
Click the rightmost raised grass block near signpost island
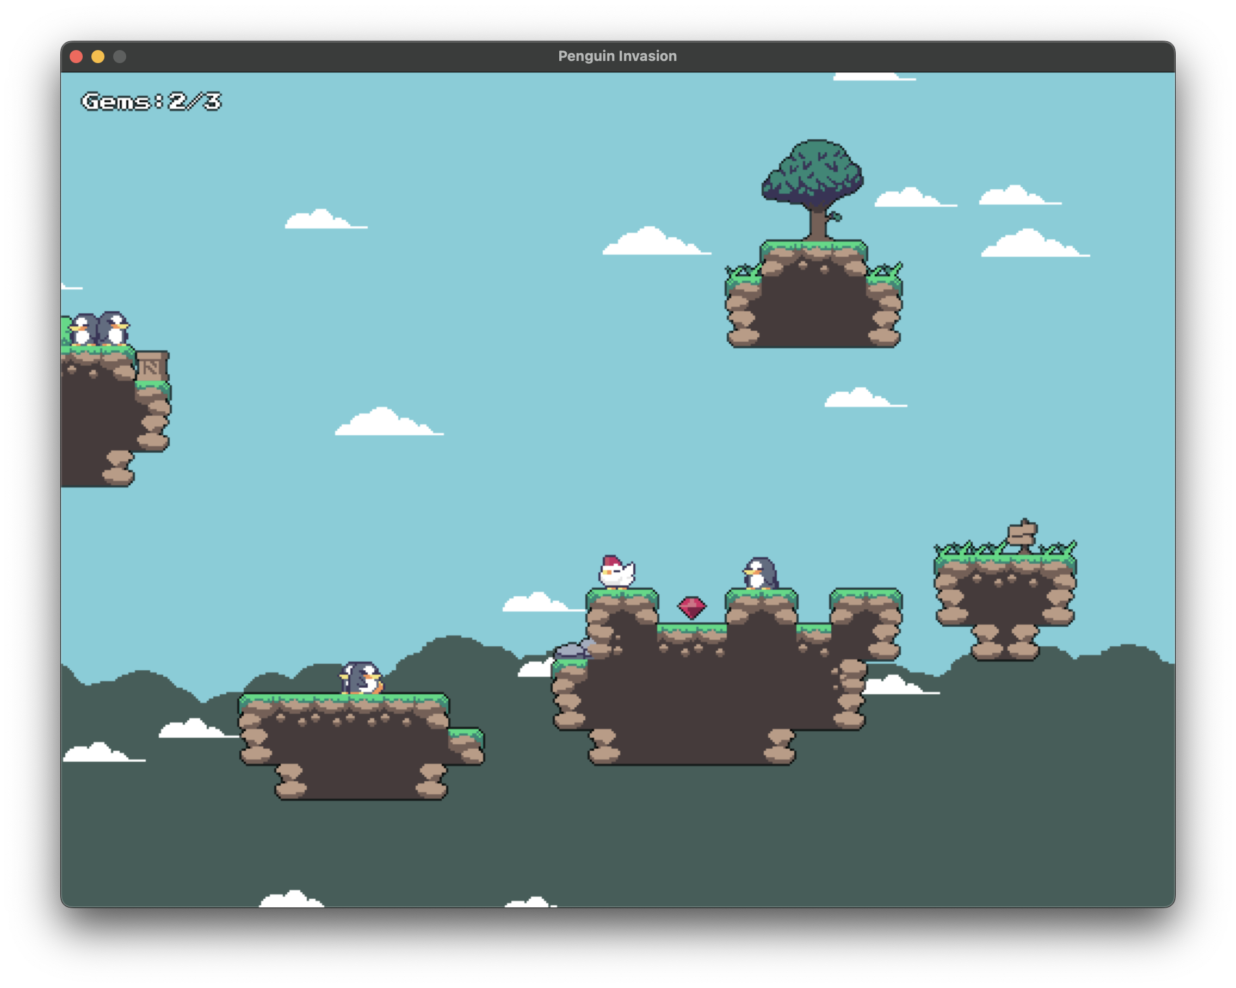[x=866, y=602]
